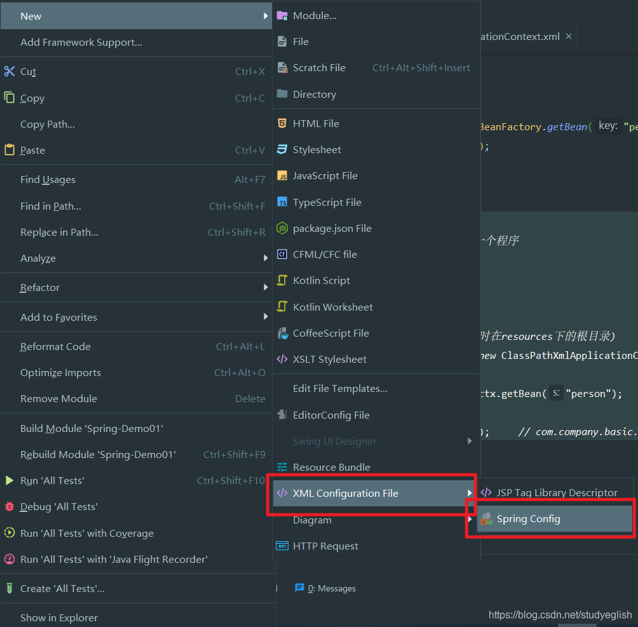Expand the Add to Favorites submenu arrow
The image size is (638, 627).
[266, 316]
